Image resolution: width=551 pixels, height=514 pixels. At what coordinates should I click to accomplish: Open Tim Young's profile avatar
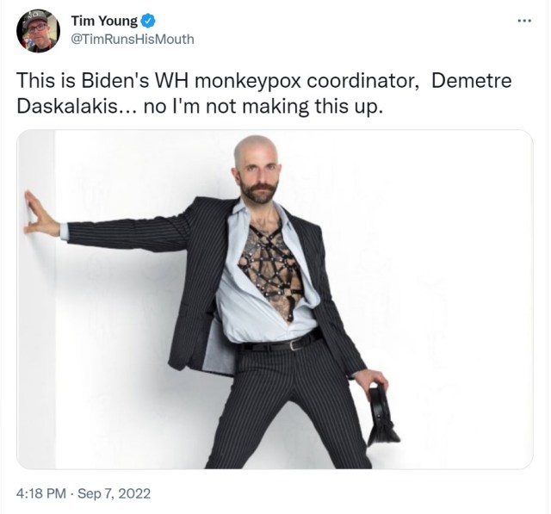[38, 31]
